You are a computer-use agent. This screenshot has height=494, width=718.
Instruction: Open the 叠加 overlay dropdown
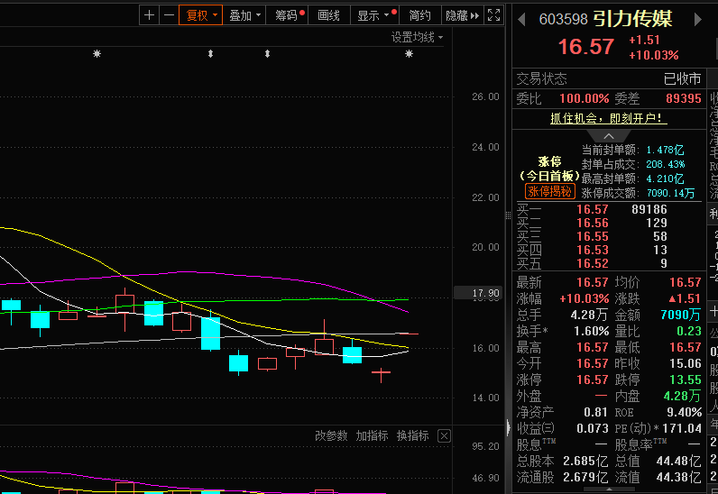[244, 15]
